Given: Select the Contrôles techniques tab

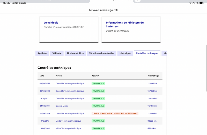Looking at the screenshot, I should point(147,53).
